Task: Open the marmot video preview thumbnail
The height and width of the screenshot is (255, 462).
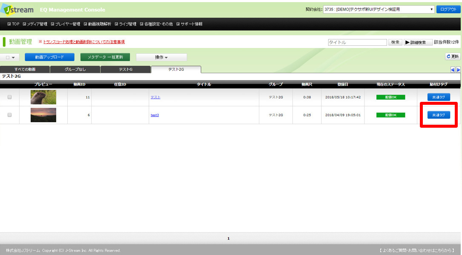Action: point(43,97)
